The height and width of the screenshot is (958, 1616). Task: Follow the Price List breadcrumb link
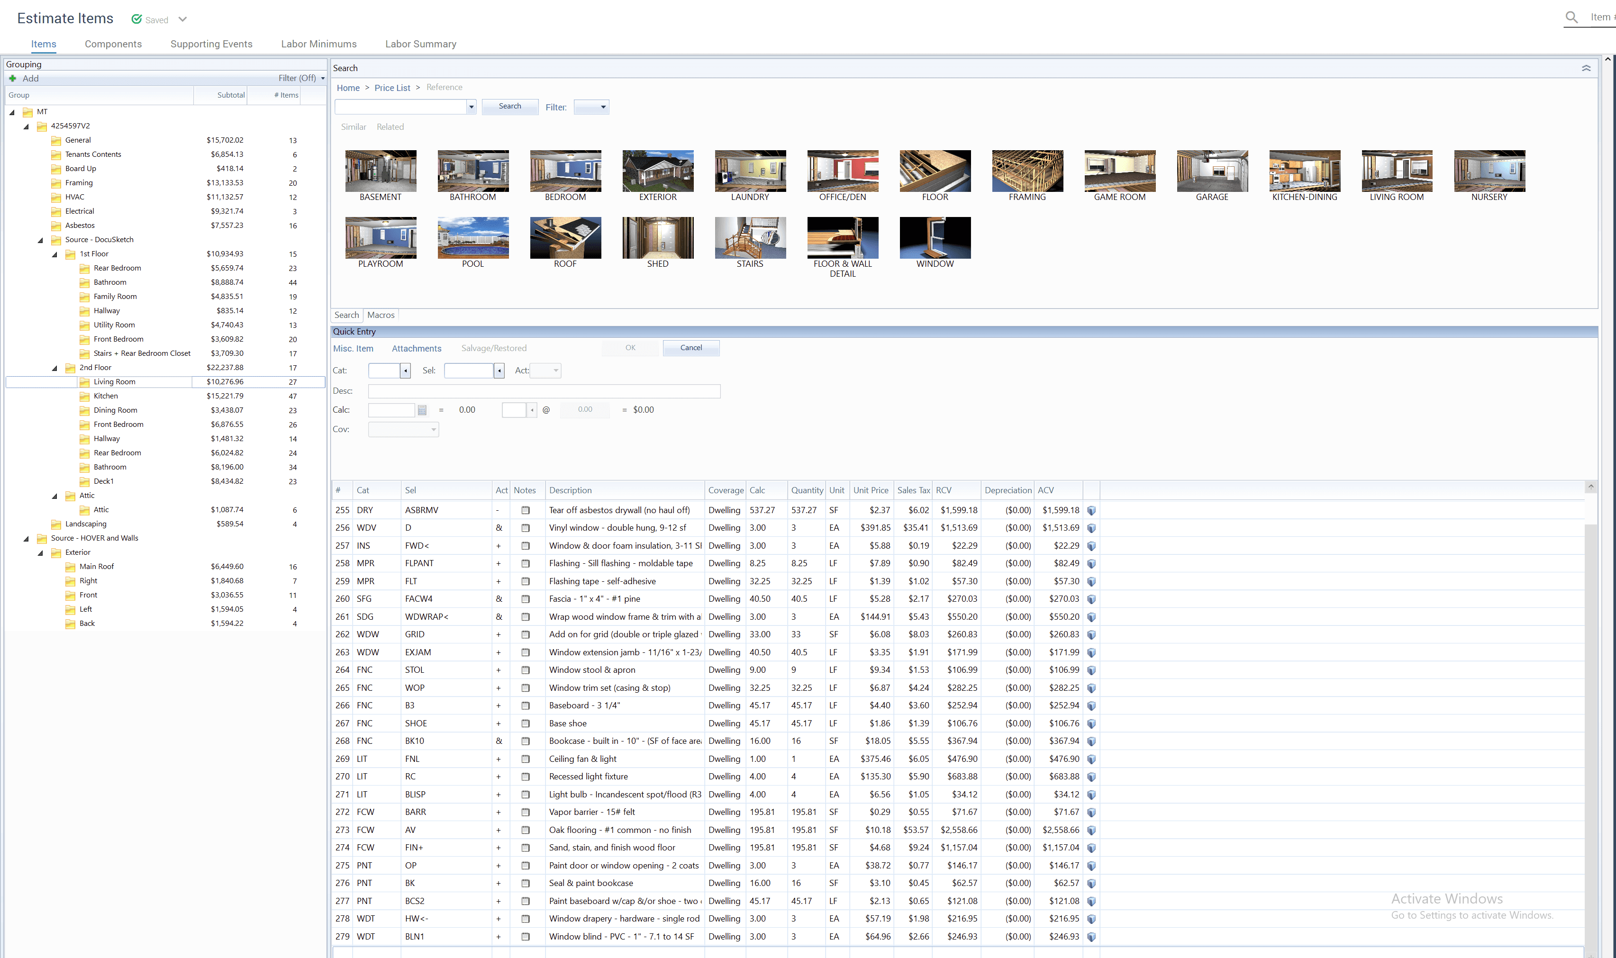(x=392, y=88)
